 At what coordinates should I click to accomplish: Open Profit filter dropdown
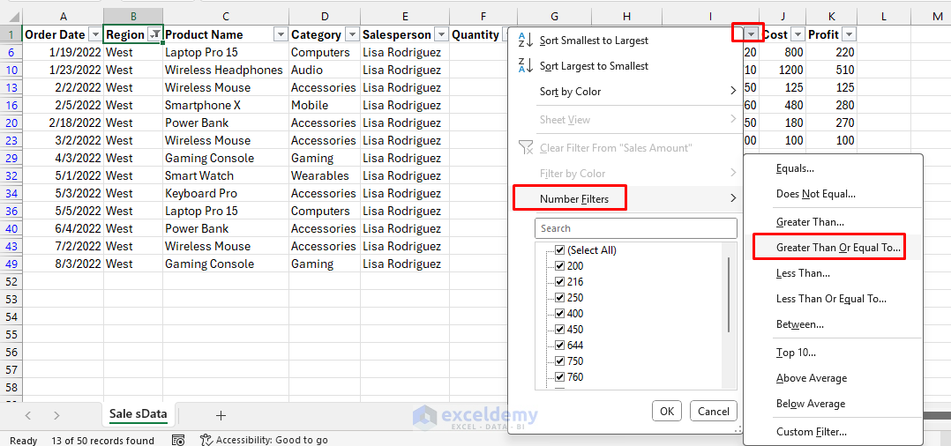click(x=849, y=34)
